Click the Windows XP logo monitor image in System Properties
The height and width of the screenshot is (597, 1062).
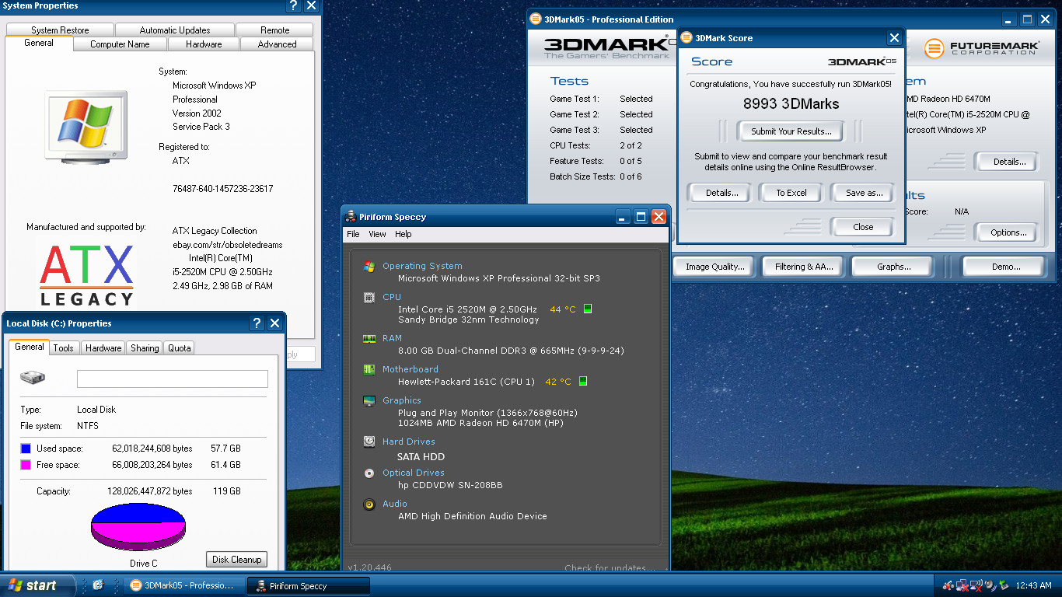coord(86,127)
